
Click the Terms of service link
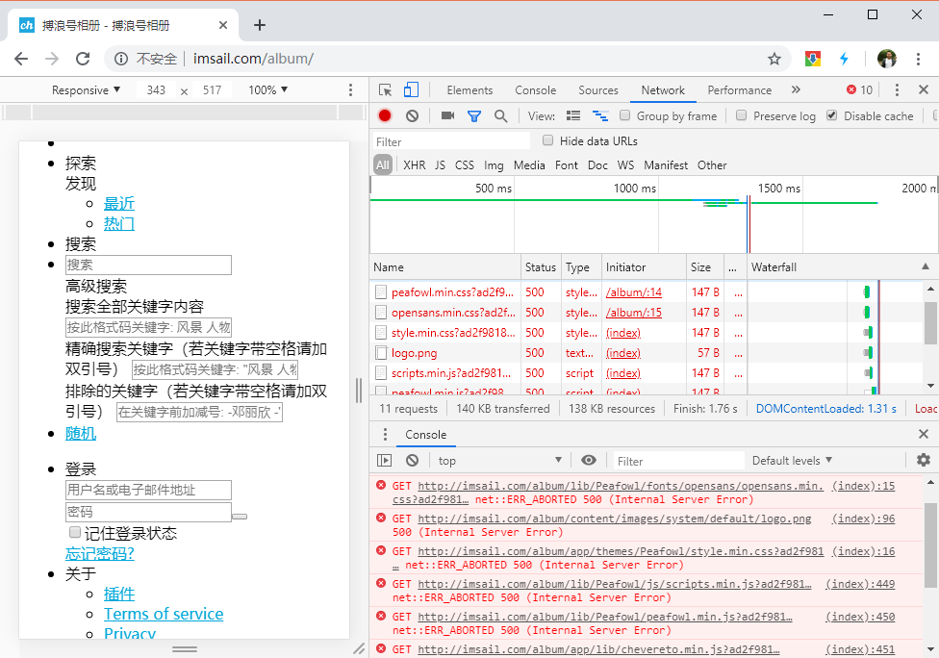click(x=164, y=614)
